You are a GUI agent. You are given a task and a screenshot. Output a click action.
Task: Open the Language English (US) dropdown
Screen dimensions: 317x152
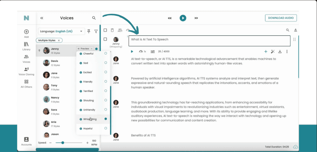(x=61, y=31)
